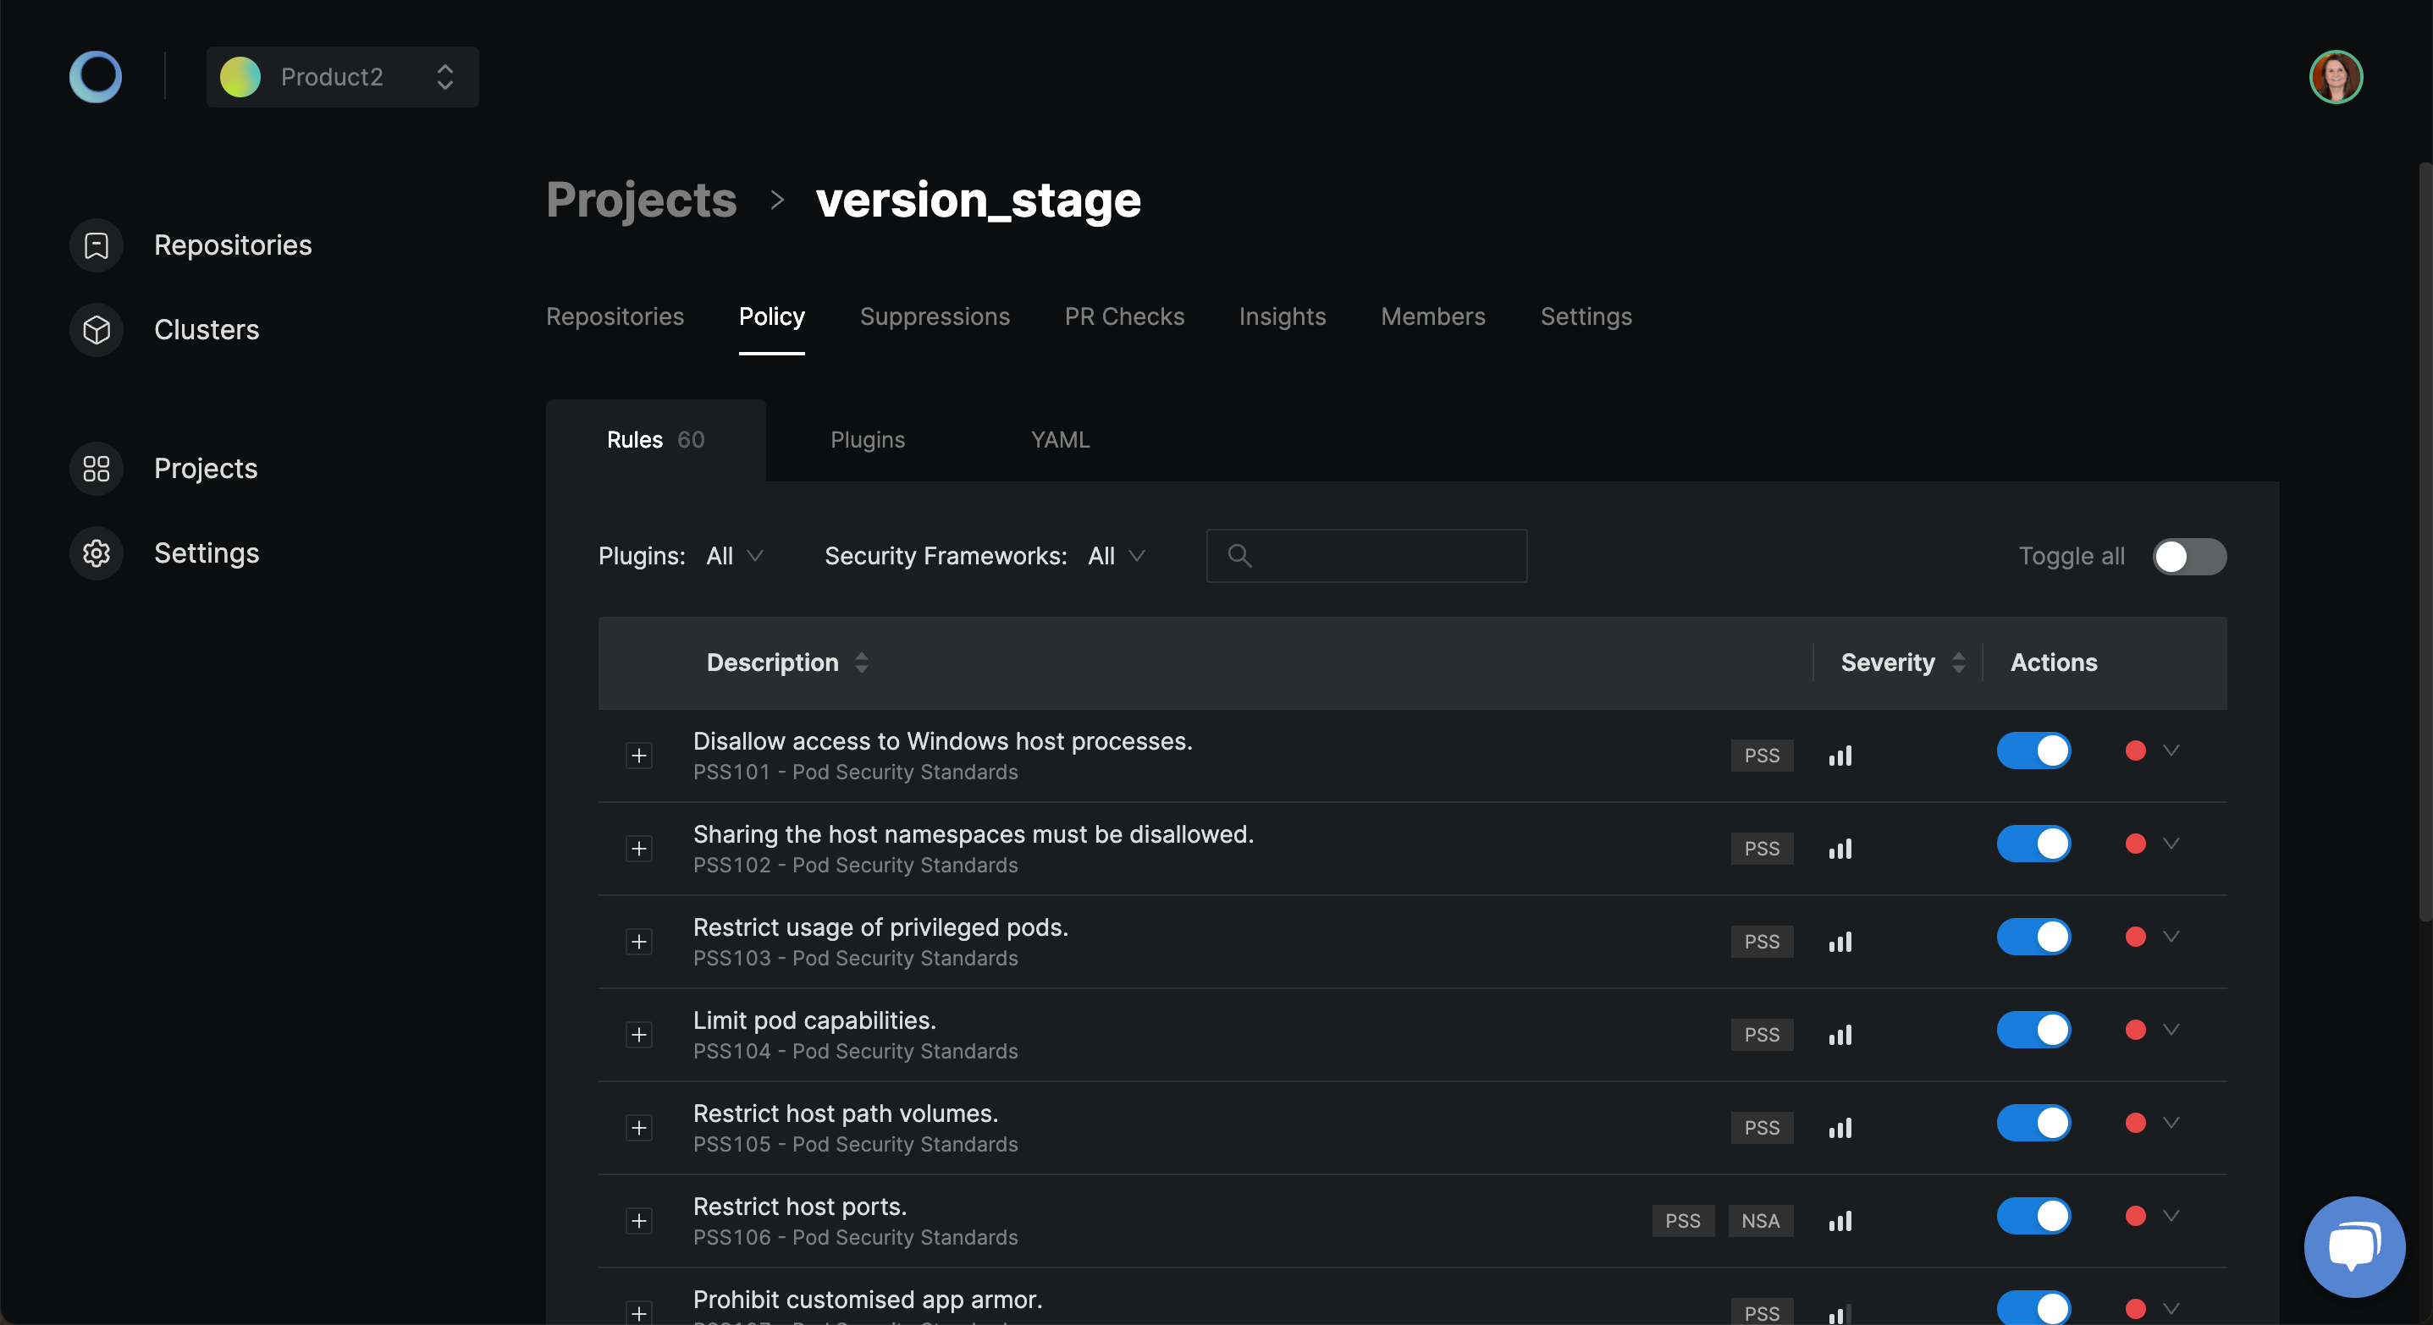Click the search input field
The width and height of the screenshot is (2433, 1325).
[x=1365, y=555]
